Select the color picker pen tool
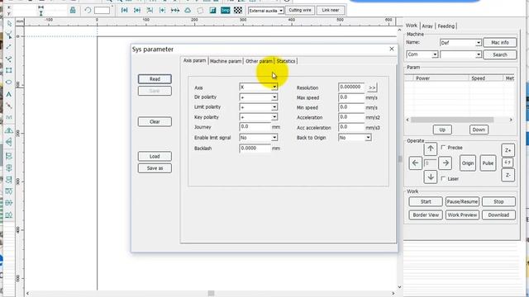Image resolution: width=529 pixels, height=297 pixels. pos(9,106)
